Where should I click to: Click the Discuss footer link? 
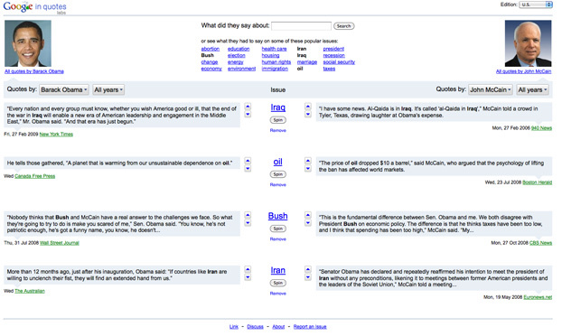(255, 327)
